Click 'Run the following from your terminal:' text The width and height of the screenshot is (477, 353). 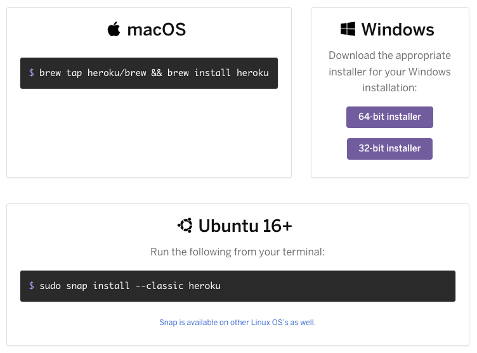238,252
